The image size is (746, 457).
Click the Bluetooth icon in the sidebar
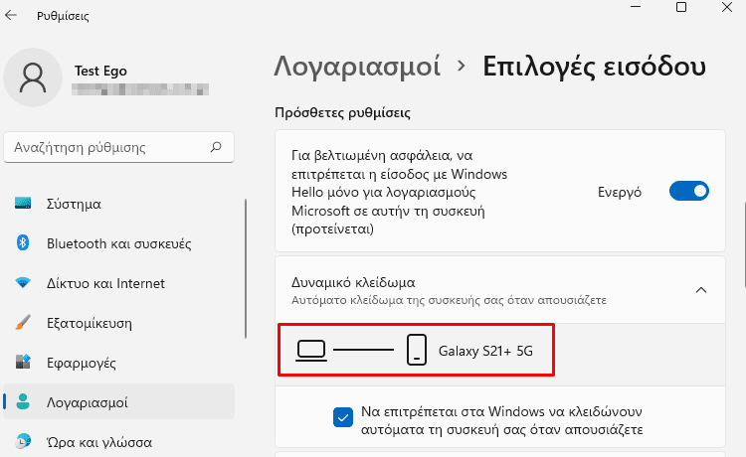click(23, 242)
